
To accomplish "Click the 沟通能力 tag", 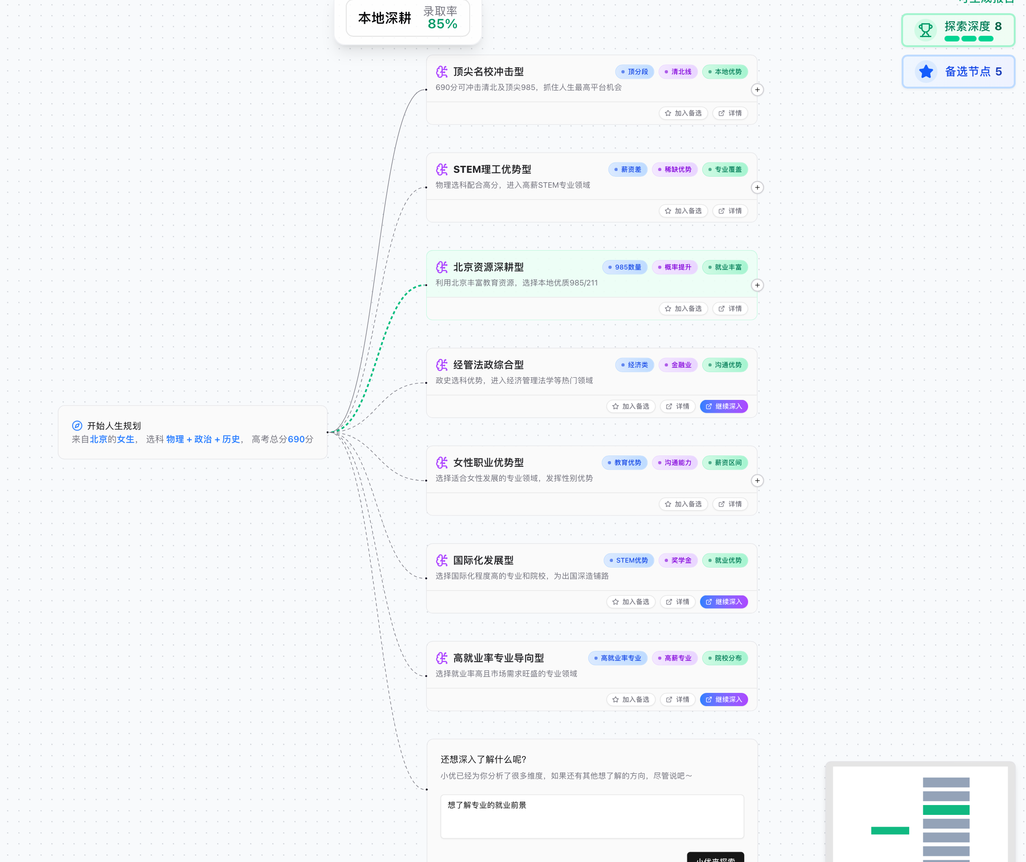I will click(675, 463).
